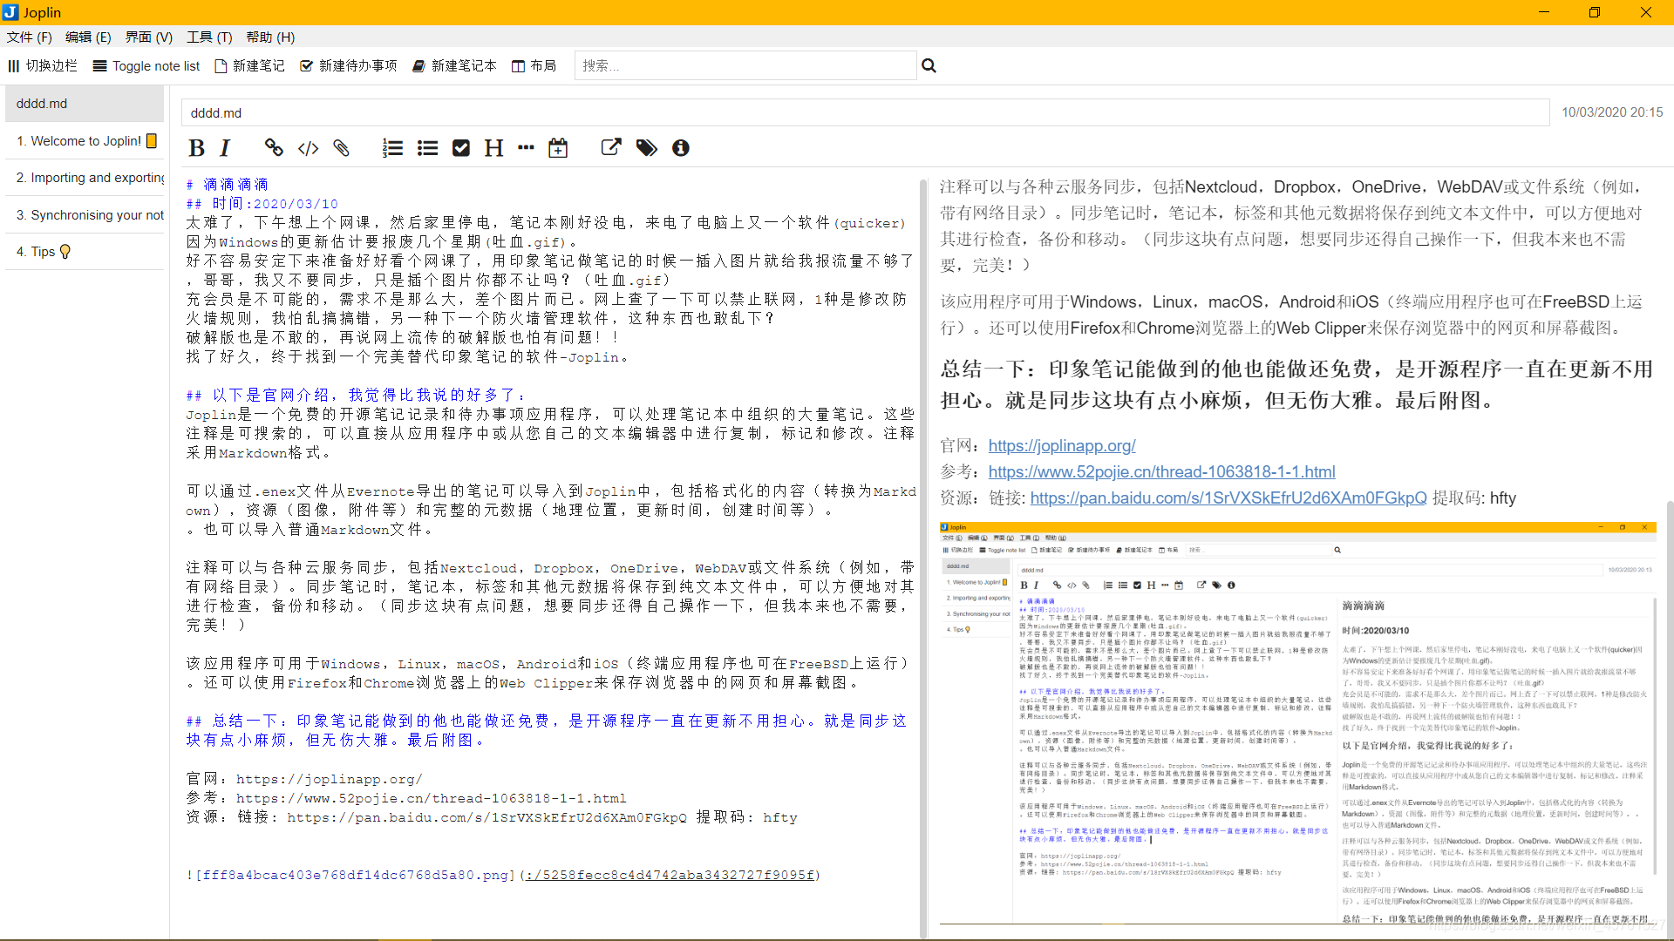
Task: Click the image markdown line fff8a4bcac…png
Action: click(503, 875)
